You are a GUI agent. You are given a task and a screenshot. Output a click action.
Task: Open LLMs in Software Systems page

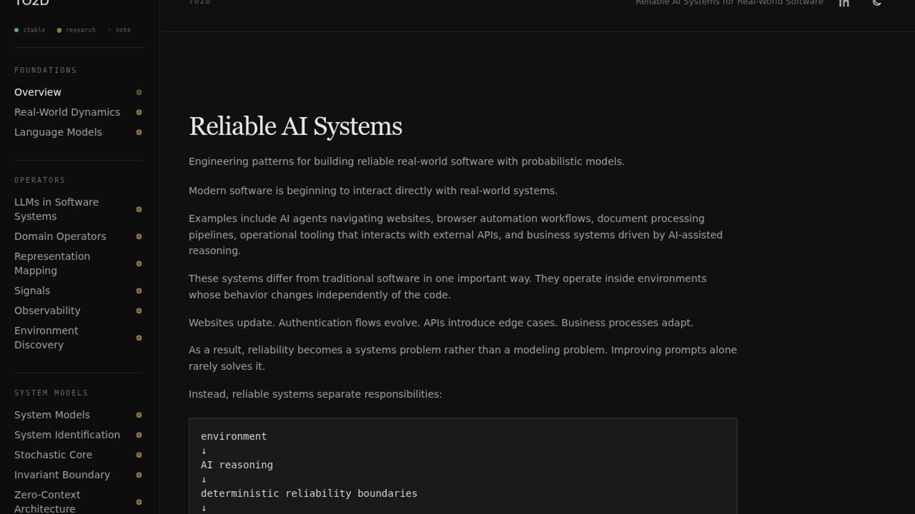(56, 209)
